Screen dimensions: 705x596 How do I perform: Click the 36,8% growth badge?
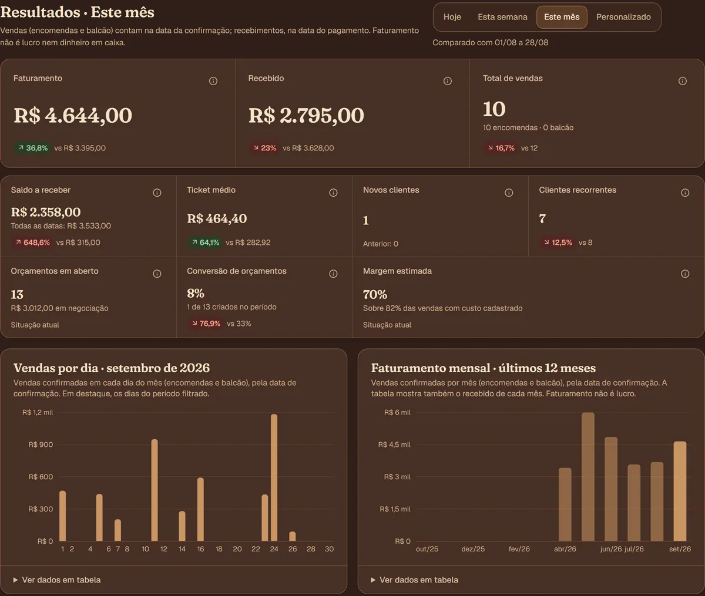click(x=32, y=148)
